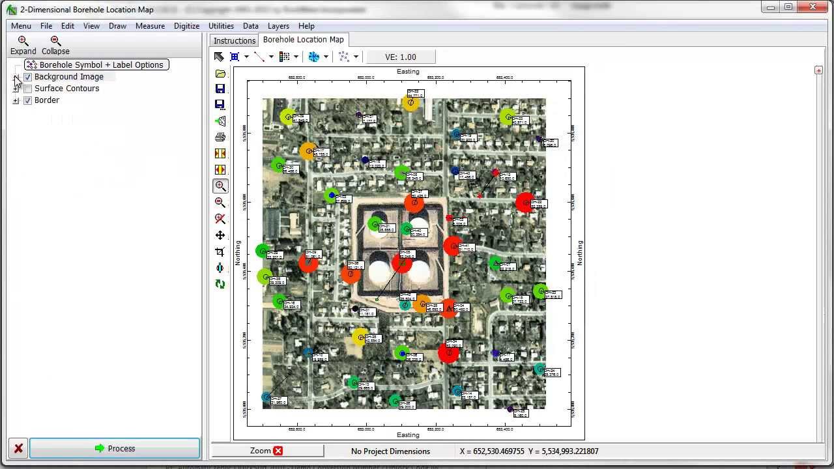Click the vertical stretch icon

(220, 268)
